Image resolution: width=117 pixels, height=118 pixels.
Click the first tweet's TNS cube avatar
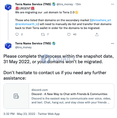point(8,7)
